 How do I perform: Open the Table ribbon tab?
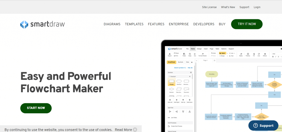tap(217, 49)
